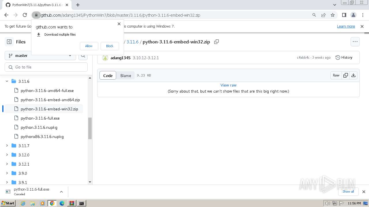This screenshot has width=369, height=207.
Task: Open Microsoft Edge from taskbar
Action: click(x=62, y=203)
